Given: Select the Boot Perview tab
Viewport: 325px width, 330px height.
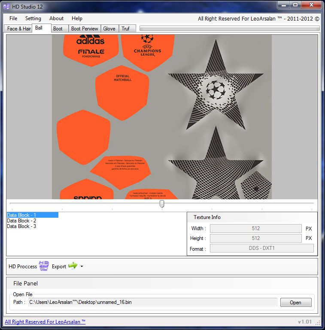Looking at the screenshot, I should coord(85,29).
